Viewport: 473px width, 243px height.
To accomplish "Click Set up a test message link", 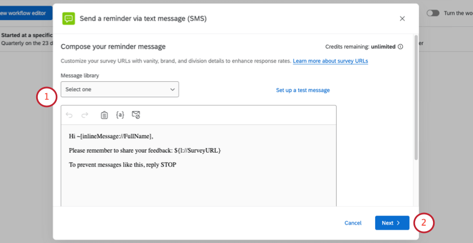I will point(303,90).
